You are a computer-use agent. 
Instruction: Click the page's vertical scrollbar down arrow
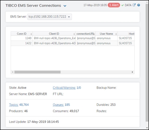(147, 128)
